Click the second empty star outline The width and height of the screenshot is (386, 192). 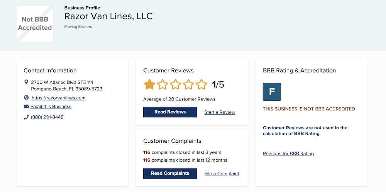[x=163, y=84]
